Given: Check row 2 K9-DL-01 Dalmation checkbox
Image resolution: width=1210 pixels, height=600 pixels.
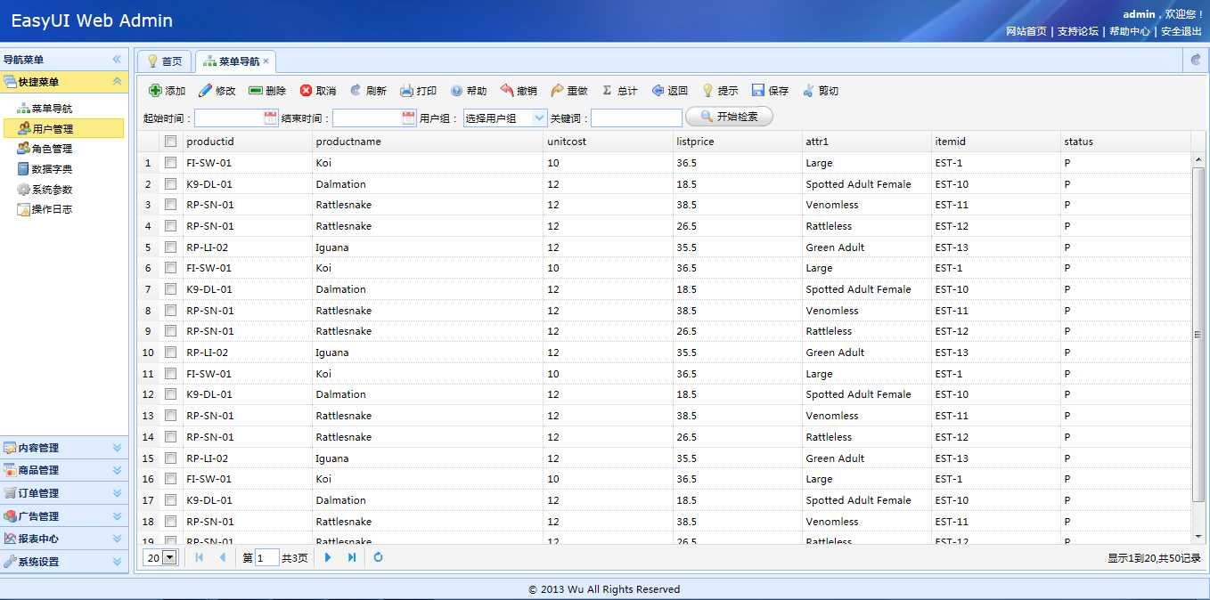Looking at the screenshot, I should pos(170,184).
